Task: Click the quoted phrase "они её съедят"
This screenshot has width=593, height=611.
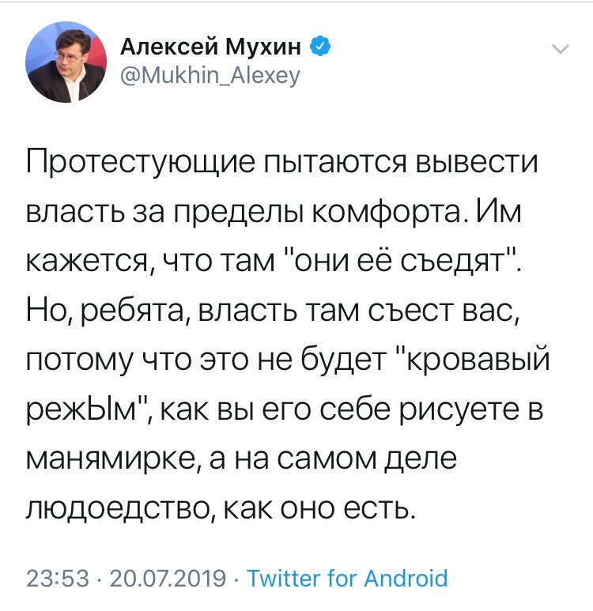Action: pos(402,260)
